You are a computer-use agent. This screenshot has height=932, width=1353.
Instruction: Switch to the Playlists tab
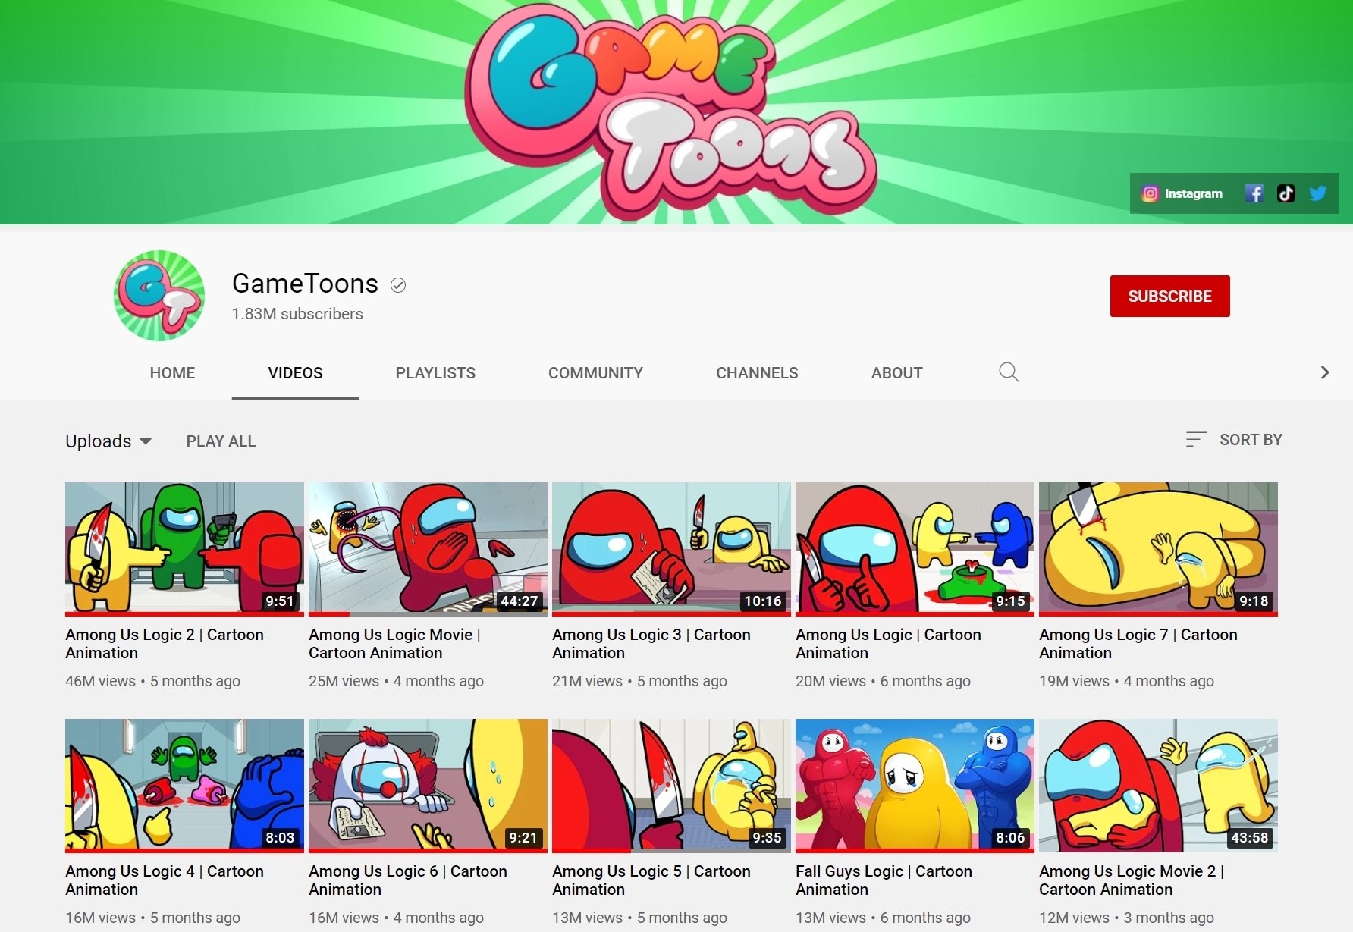click(x=435, y=372)
